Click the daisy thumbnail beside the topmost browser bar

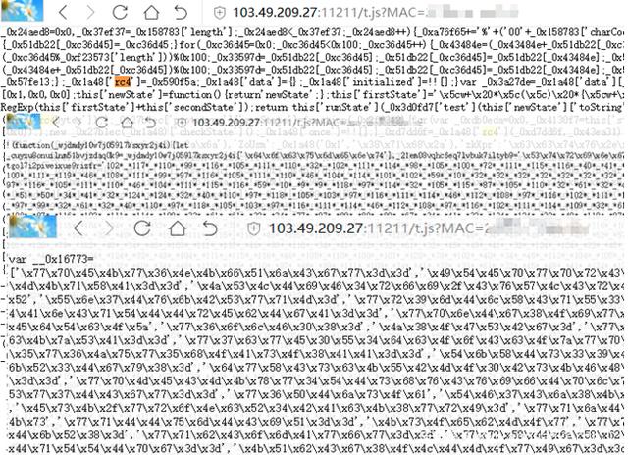coord(22,11)
